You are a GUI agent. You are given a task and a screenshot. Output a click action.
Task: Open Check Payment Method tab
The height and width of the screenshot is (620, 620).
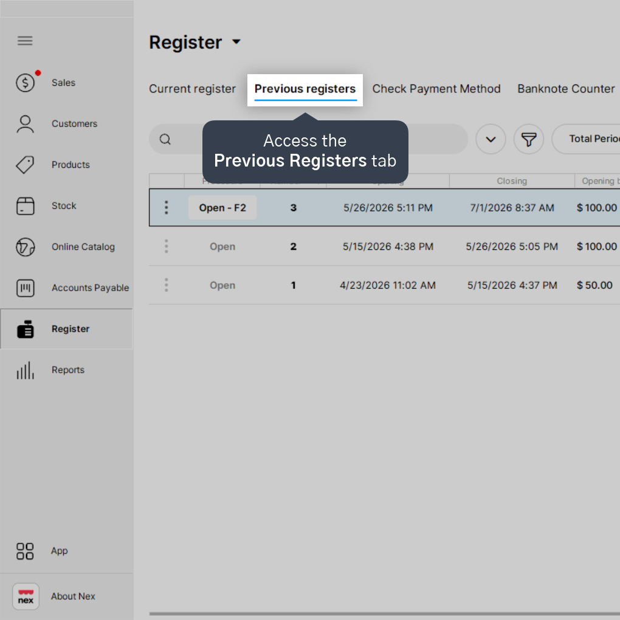(x=436, y=89)
